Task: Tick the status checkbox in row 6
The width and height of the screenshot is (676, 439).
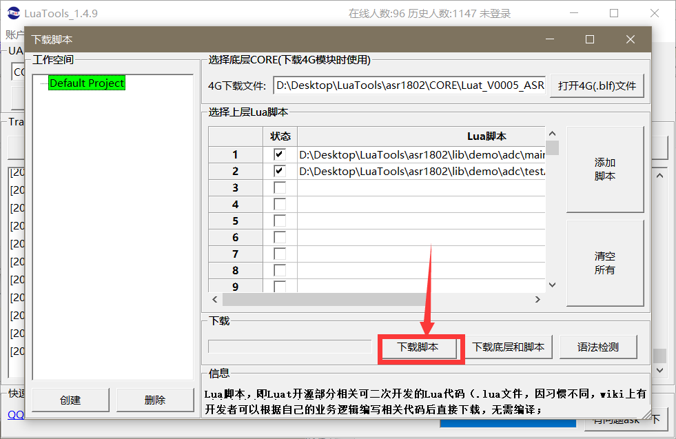Action: (280, 237)
